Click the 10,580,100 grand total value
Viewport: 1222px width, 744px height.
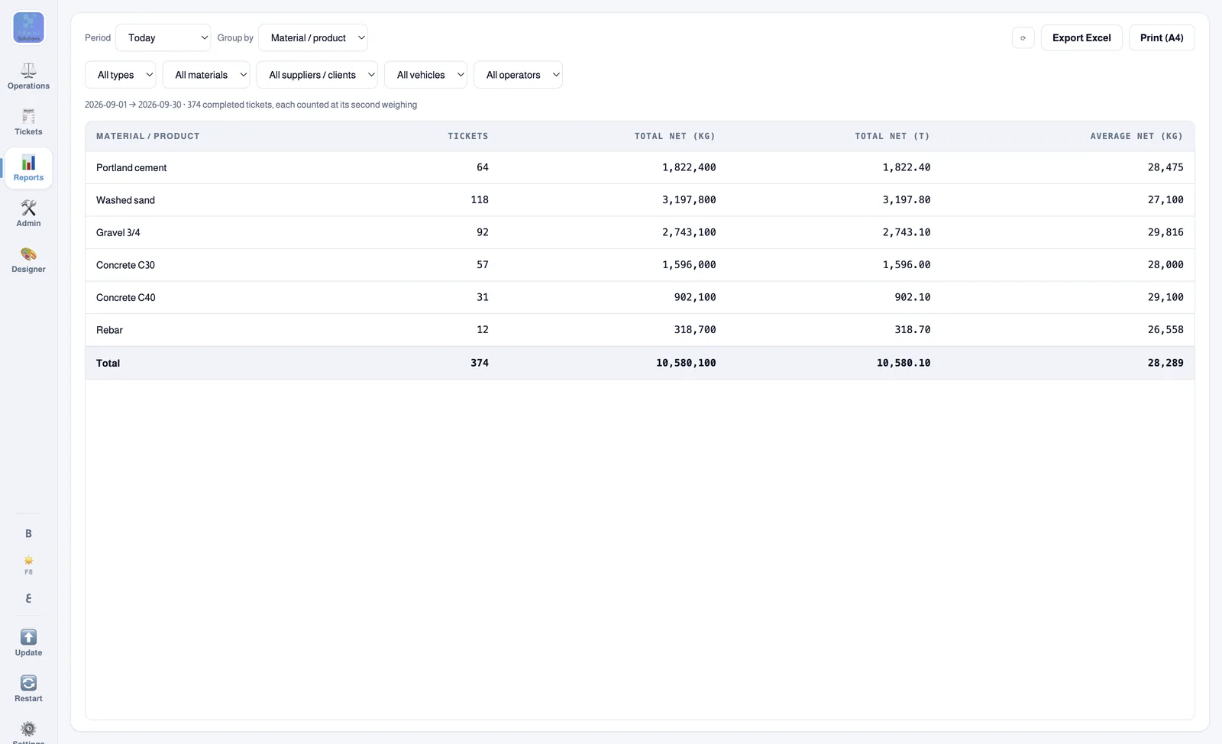coord(686,363)
